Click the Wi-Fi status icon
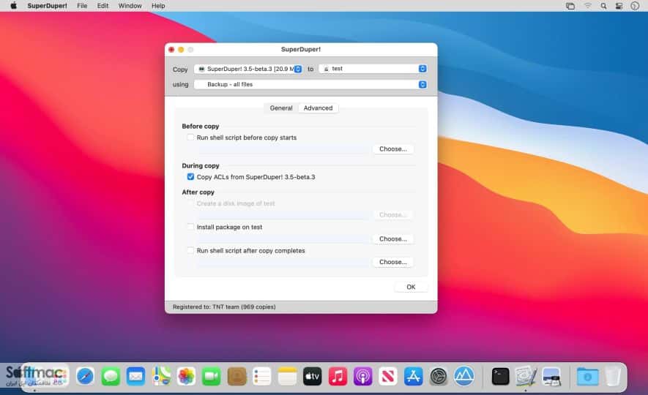Viewport: 648px width, 395px height. [588, 6]
